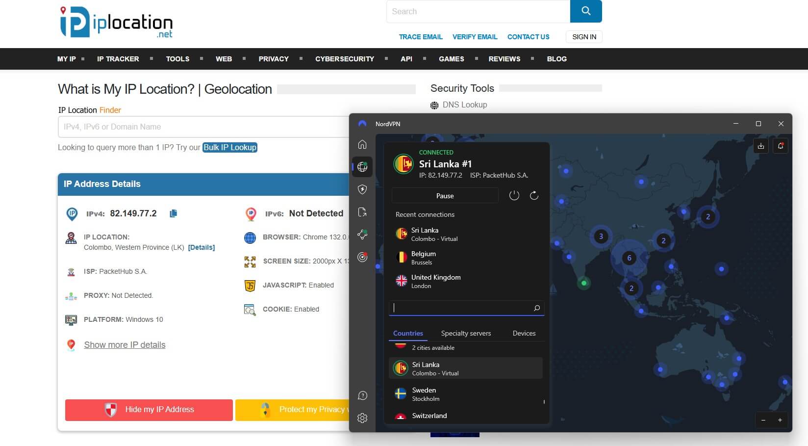Switch to Countries tab in NordVPN
Viewport: 808px width, 446px height.
point(408,333)
